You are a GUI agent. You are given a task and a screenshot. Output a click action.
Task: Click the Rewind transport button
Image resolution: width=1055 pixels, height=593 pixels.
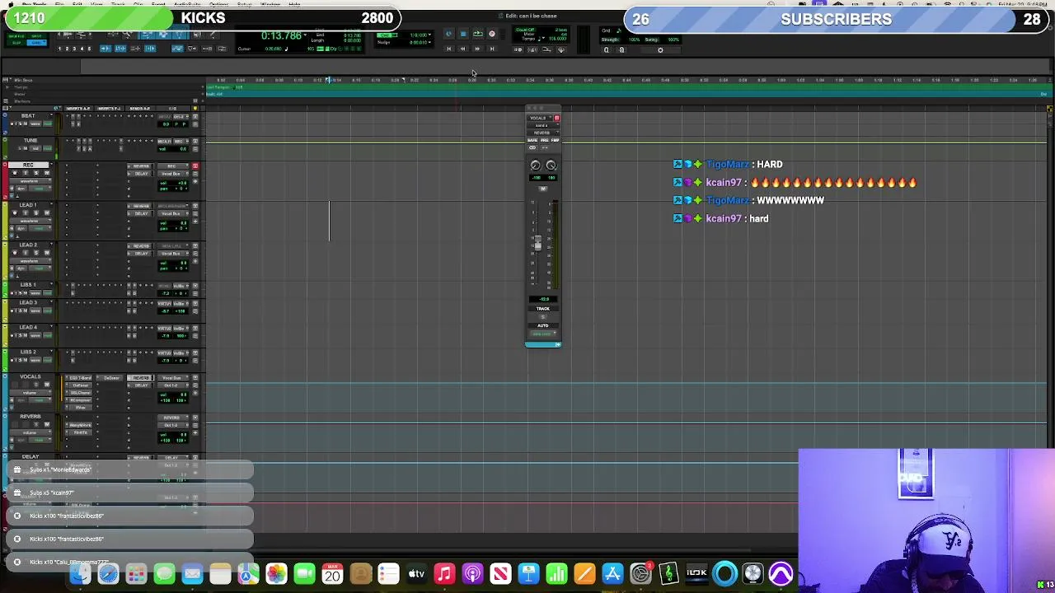[x=462, y=49]
